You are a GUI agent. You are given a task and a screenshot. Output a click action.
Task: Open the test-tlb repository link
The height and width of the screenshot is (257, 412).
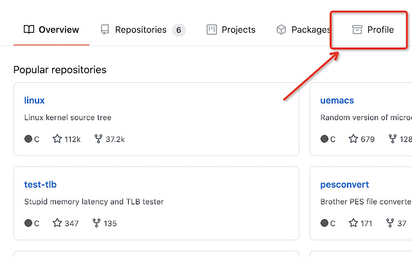40,184
